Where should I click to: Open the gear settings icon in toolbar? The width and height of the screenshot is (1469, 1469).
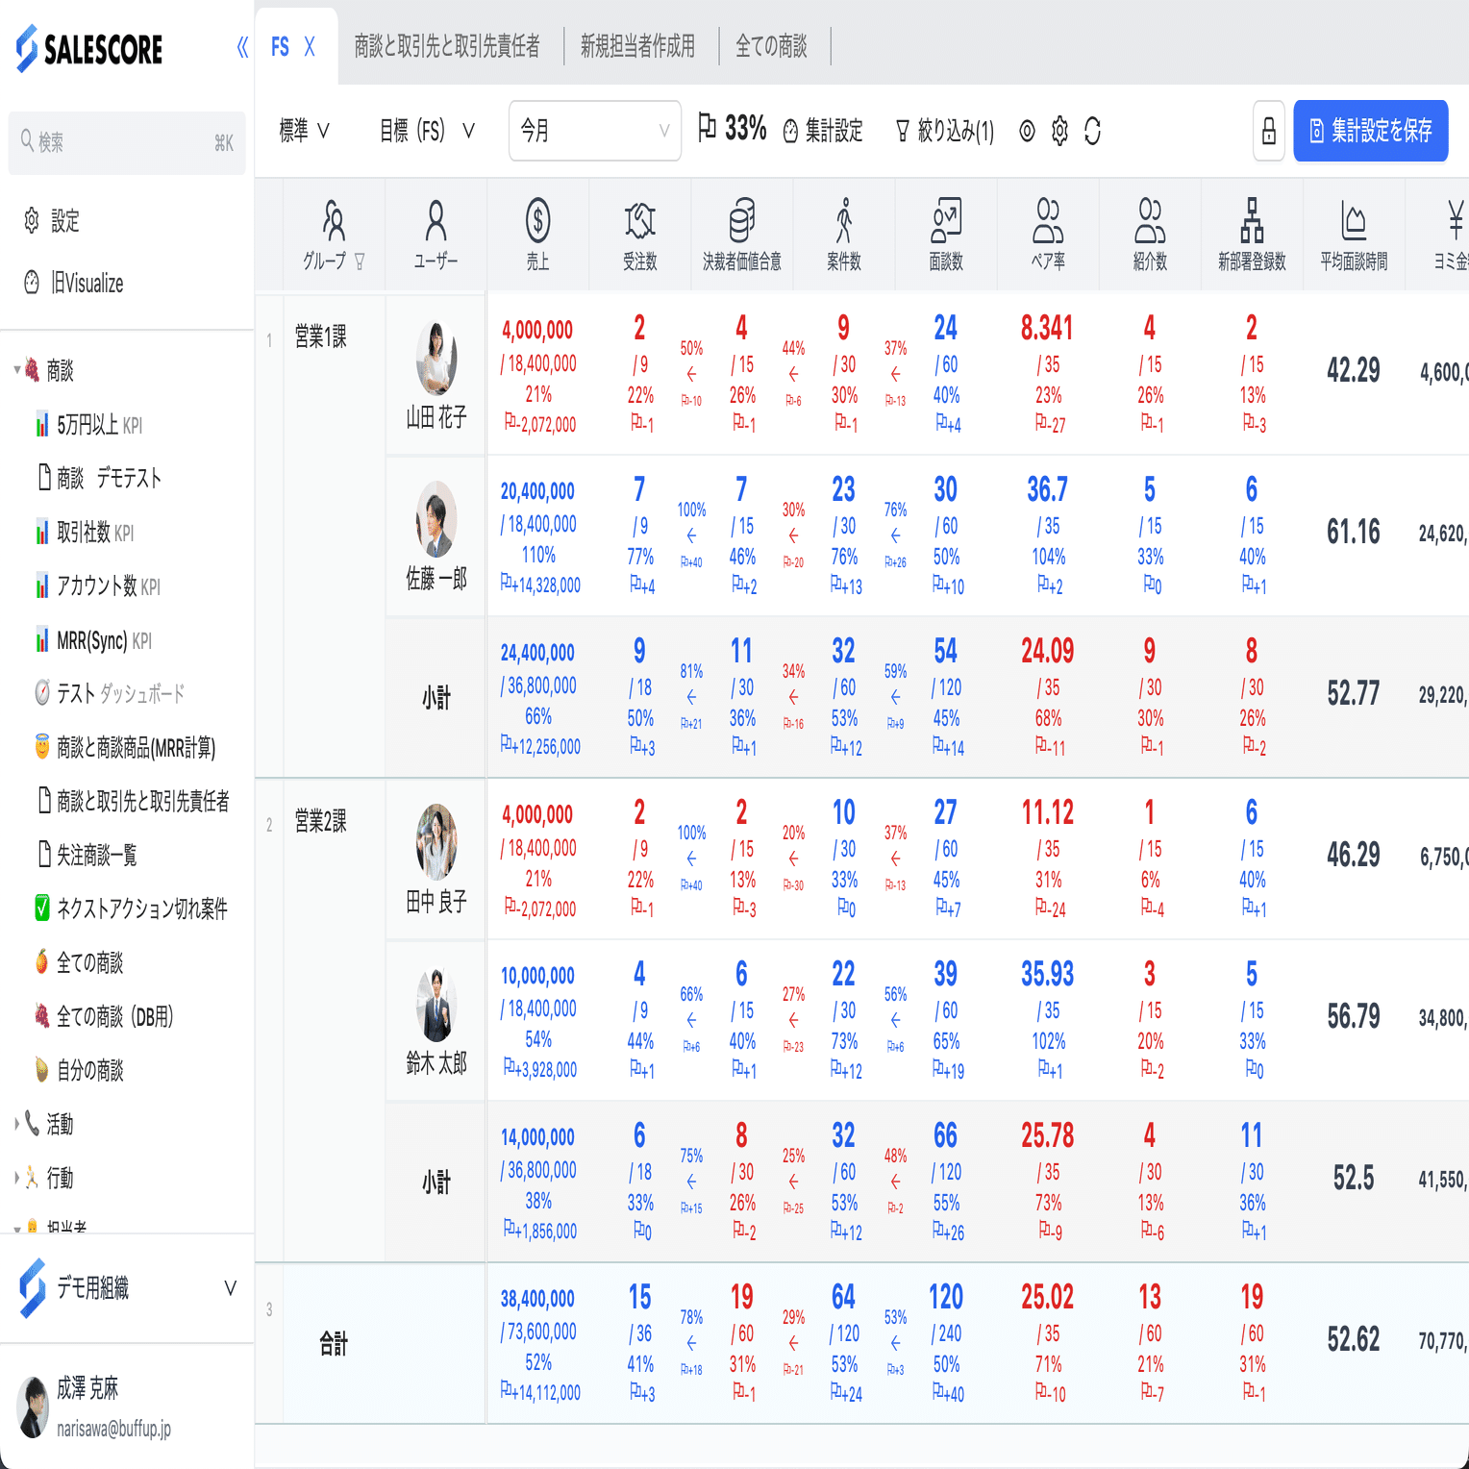[x=1059, y=131]
